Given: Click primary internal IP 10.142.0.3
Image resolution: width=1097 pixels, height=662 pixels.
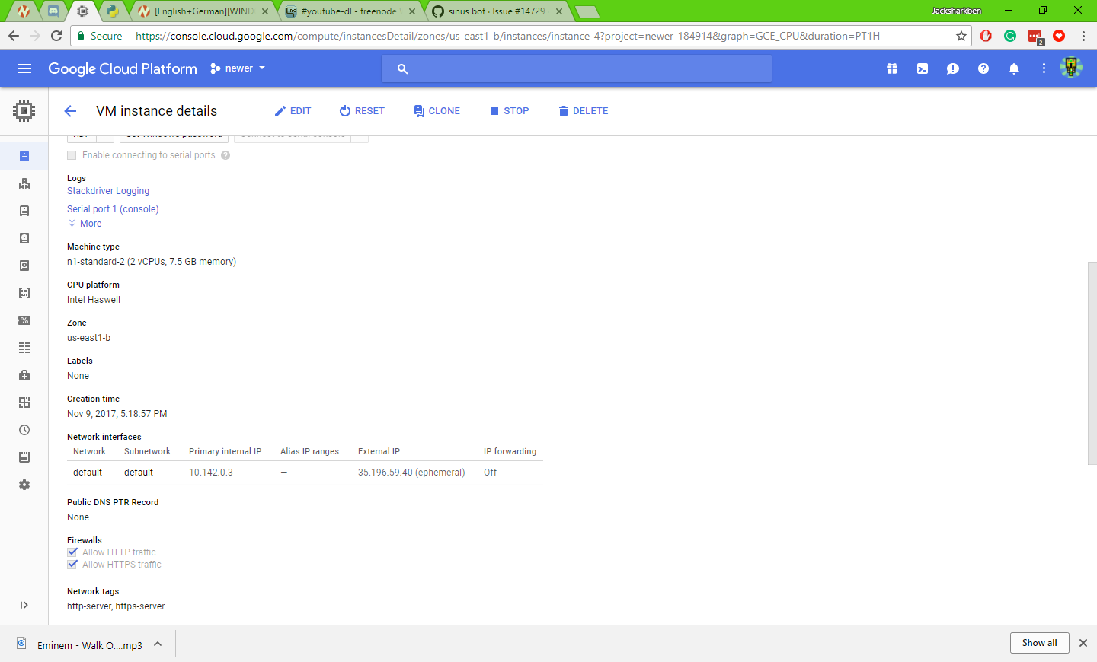Looking at the screenshot, I should pyautogui.click(x=211, y=473).
